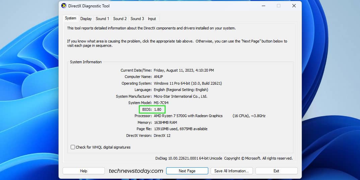Select the System tab
The height and width of the screenshot is (180, 360).
pos(70,18)
